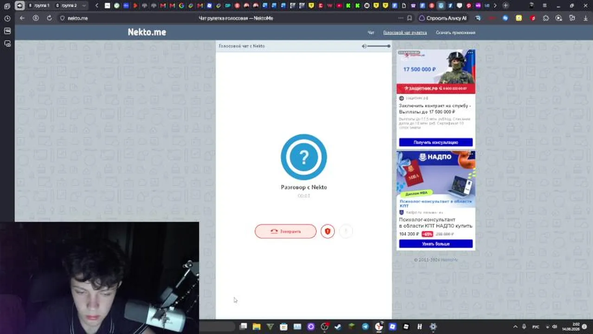Click the taskbar search box

217,327
